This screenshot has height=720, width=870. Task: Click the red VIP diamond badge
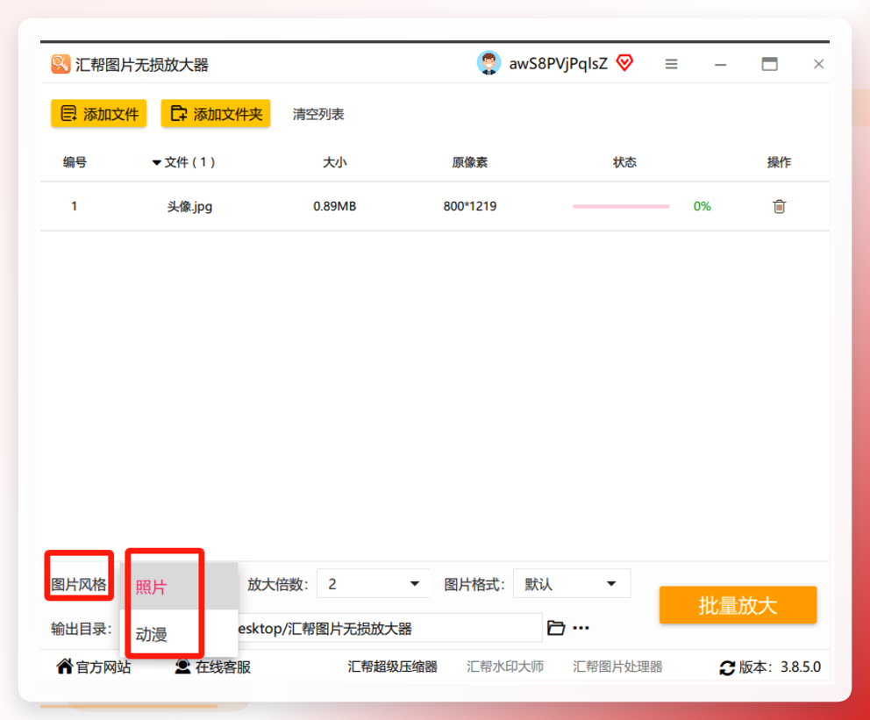pos(624,62)
